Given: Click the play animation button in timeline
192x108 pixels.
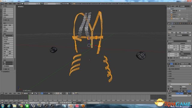Looking at the screenshot, I should point(67,103).
